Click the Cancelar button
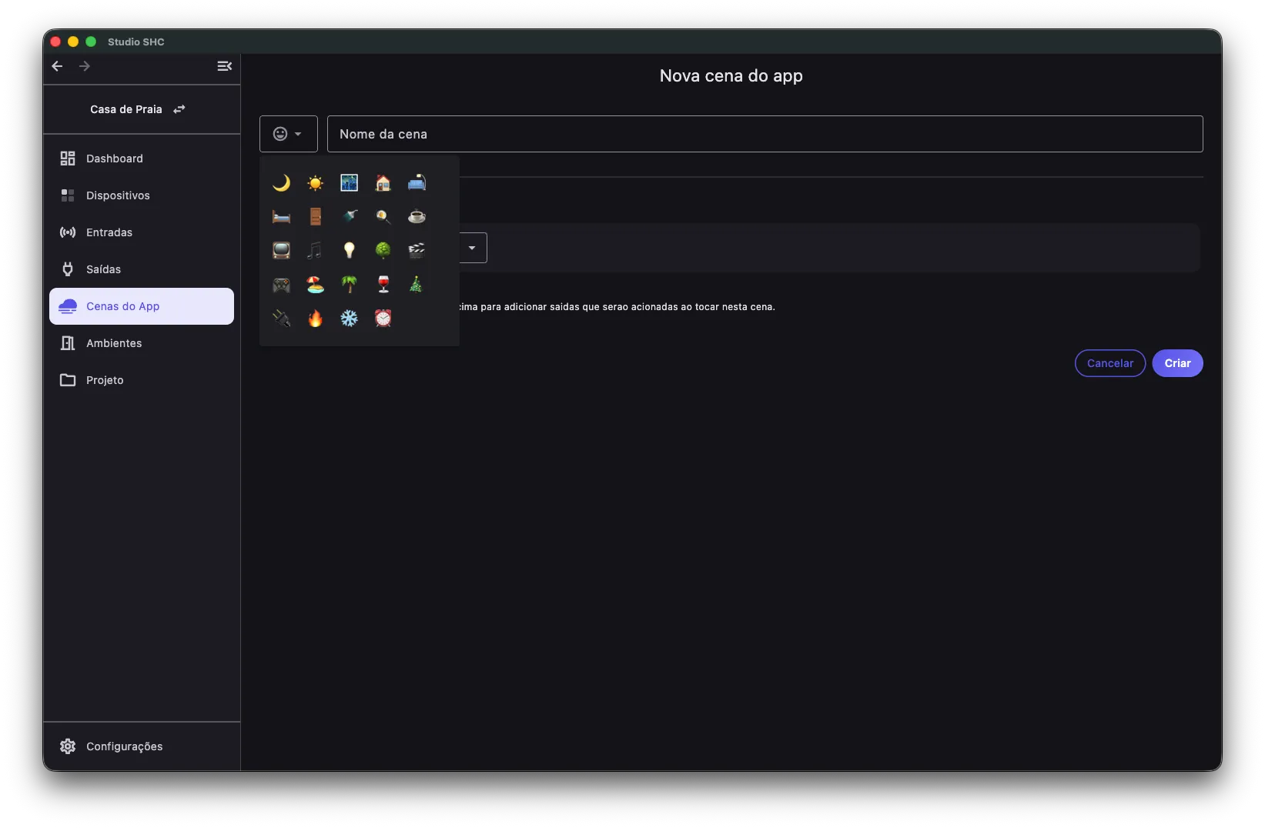 (x=1110, y=363)
